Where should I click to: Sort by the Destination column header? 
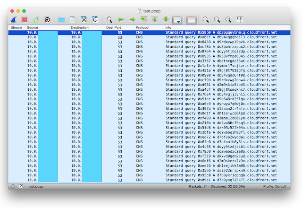point(87,27)
